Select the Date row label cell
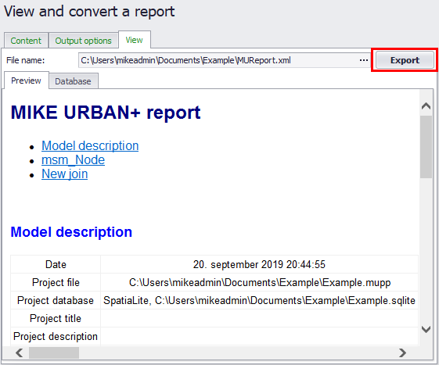 click(56, 264)
